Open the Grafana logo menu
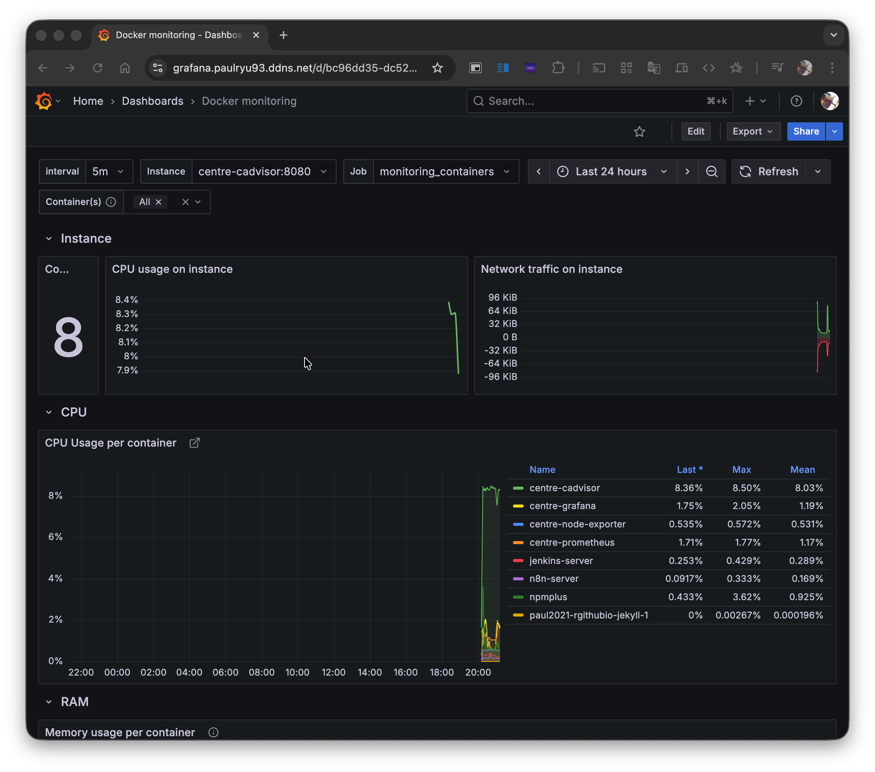 (x=44, y=101)
